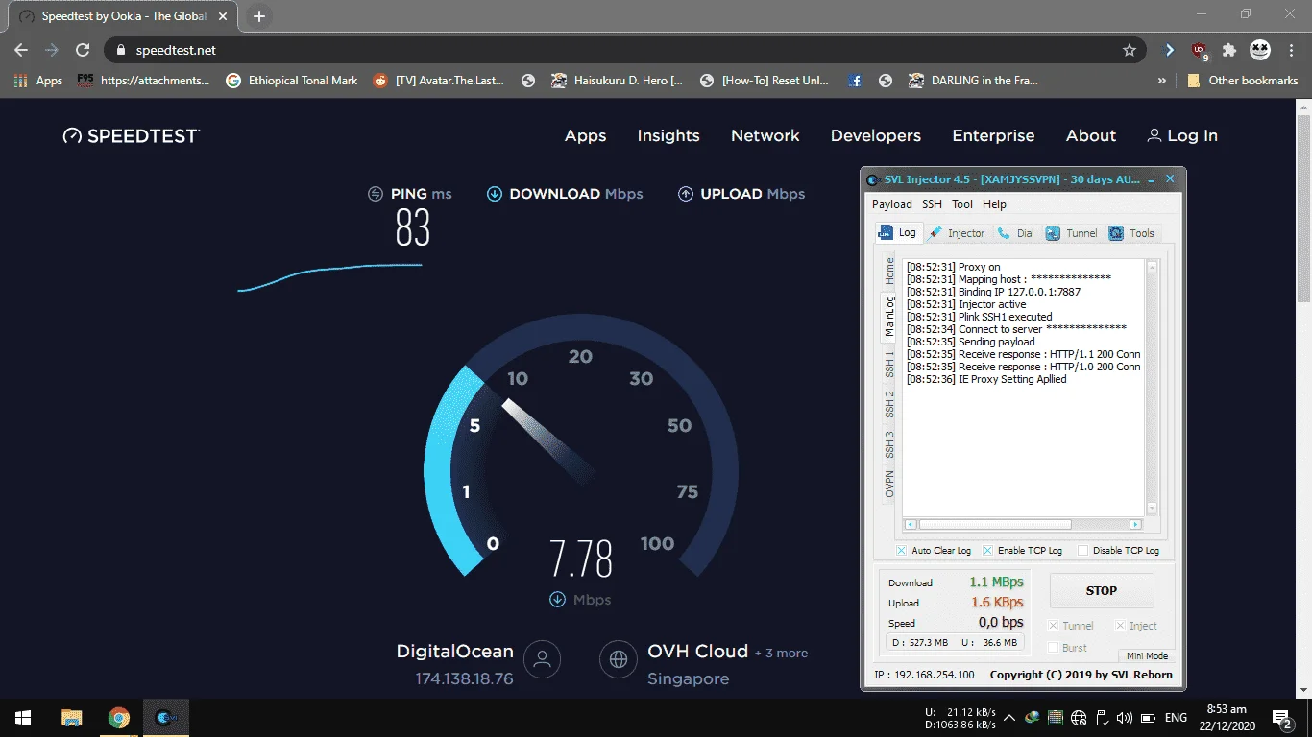Open a new Chrome tab
Screen dimensions: 1312x737
259,16
